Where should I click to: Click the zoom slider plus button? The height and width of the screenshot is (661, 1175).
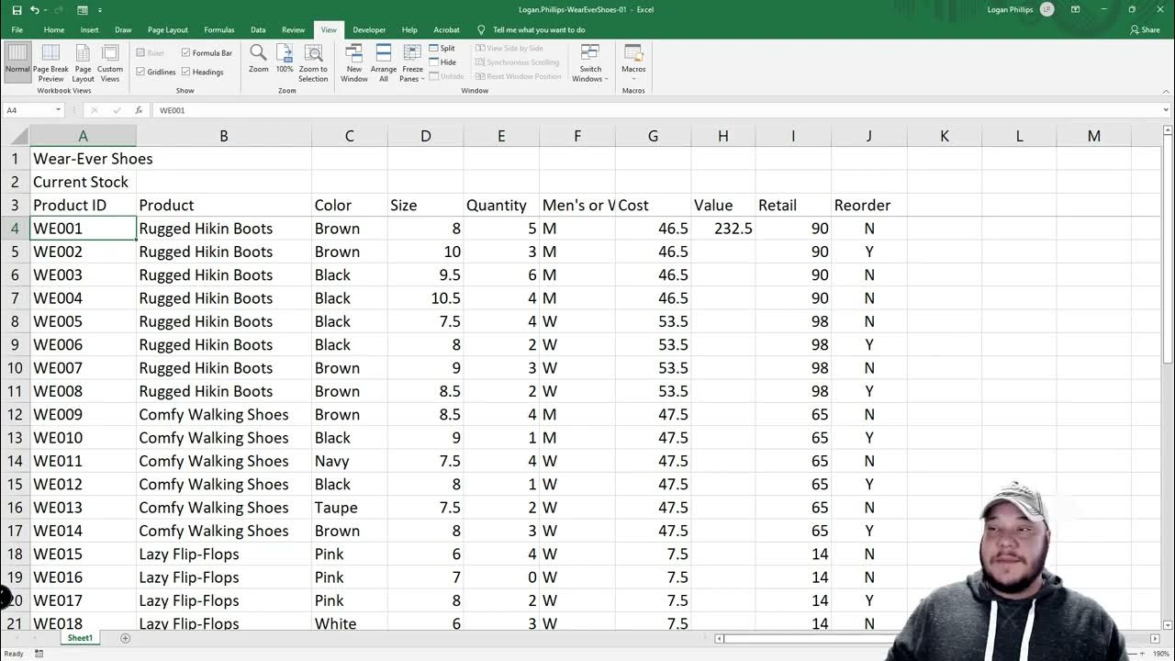1140,654
